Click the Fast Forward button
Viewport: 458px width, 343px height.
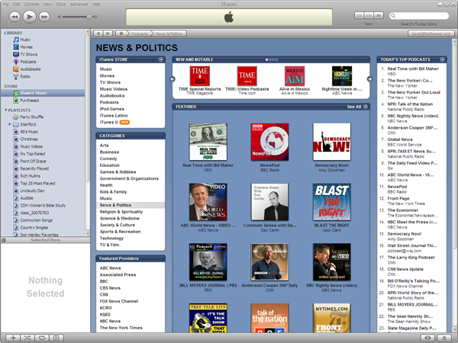coord(44,17)
